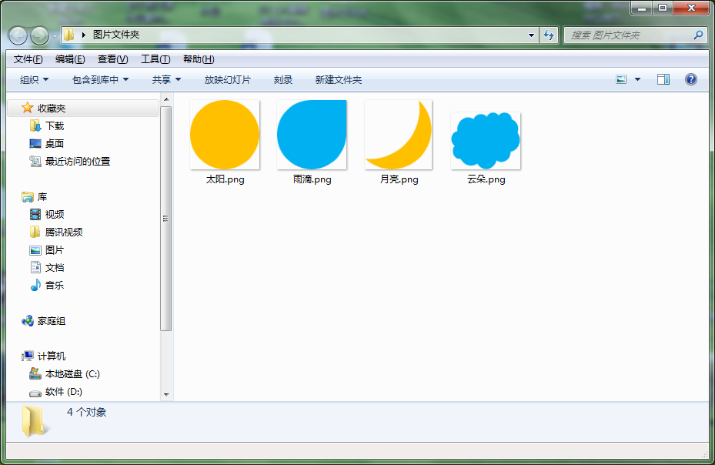
Task: Close the explorer window
Action: click(691, 8)
